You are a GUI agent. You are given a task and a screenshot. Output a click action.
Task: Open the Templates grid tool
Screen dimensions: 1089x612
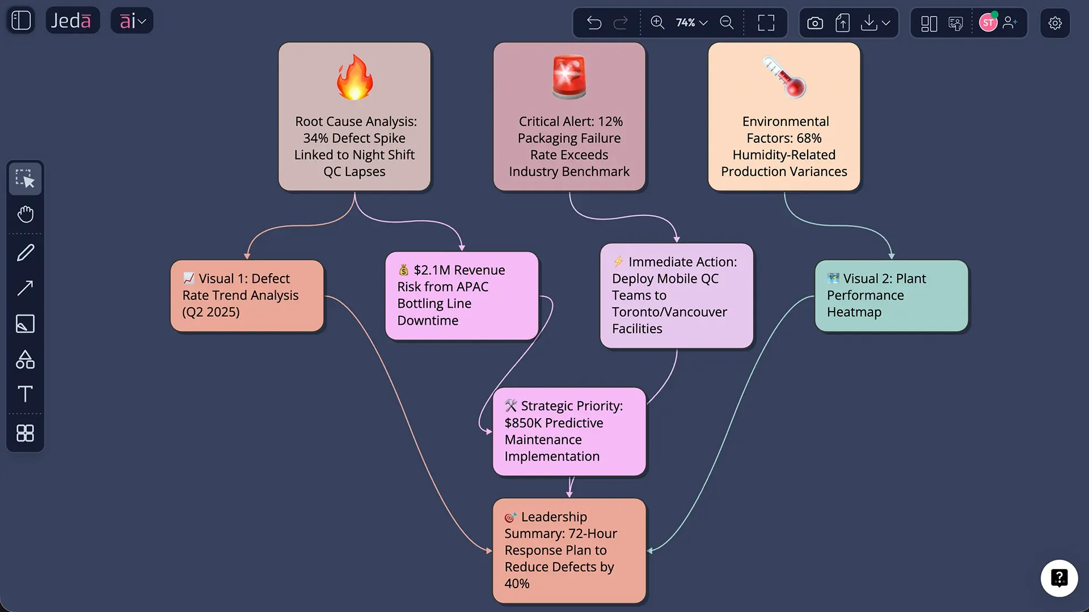click(25, 433)
